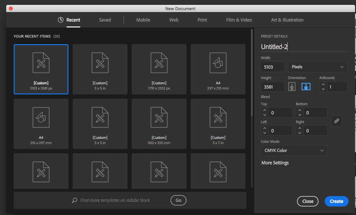The height and width of the screenshot is (215, 356).
Task: Click the Create button
Action: (336, 201)
